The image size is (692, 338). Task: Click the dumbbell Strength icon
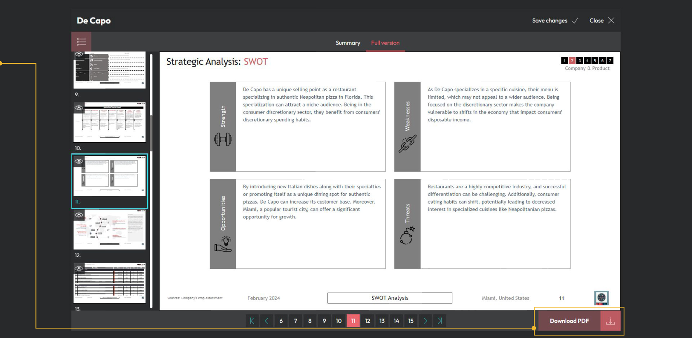223,140
